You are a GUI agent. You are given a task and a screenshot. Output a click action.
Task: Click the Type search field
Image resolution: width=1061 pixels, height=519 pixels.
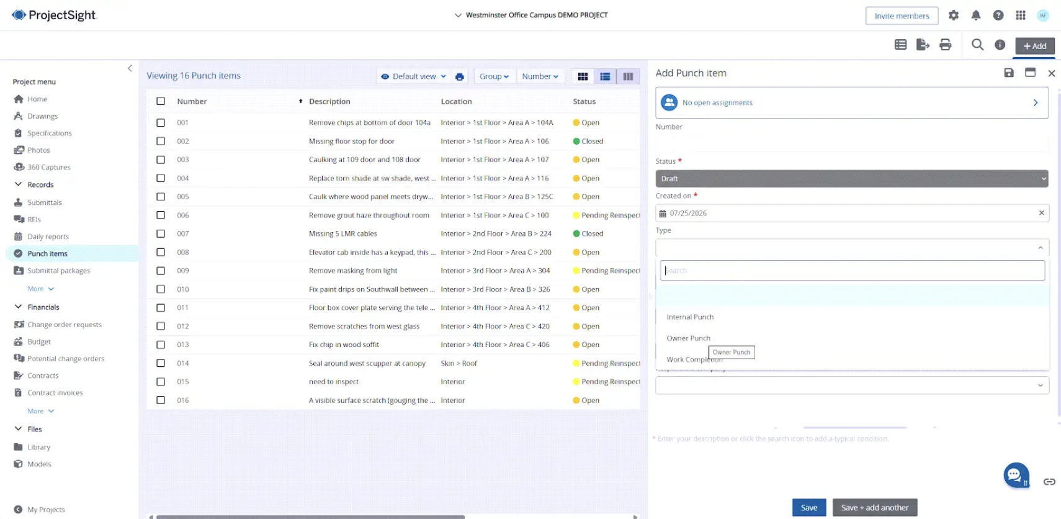click(853, 271)
